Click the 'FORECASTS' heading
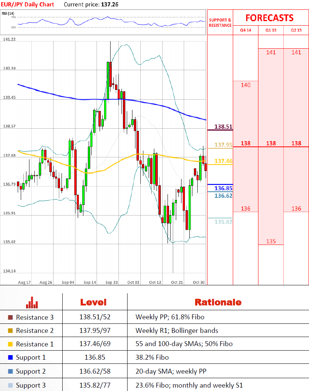 click(x=270, y=18)
